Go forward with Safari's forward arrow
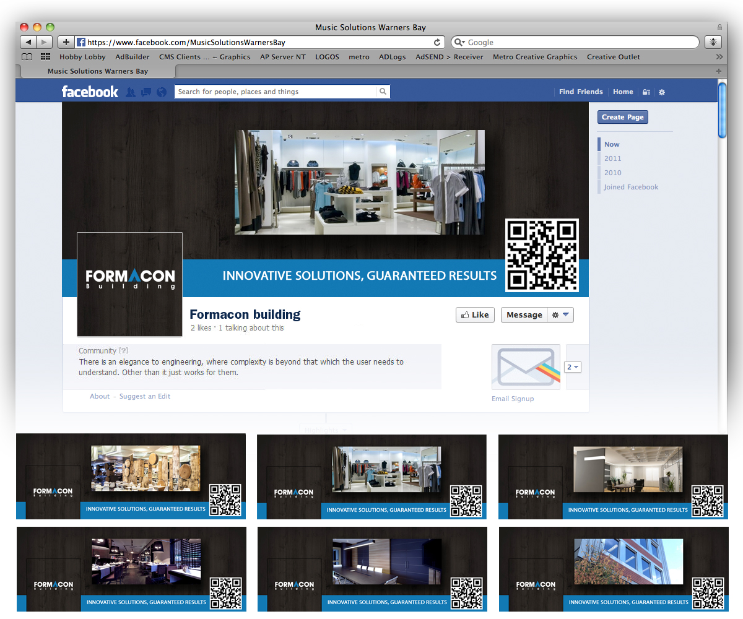743x619 pixels. point(44,42)
